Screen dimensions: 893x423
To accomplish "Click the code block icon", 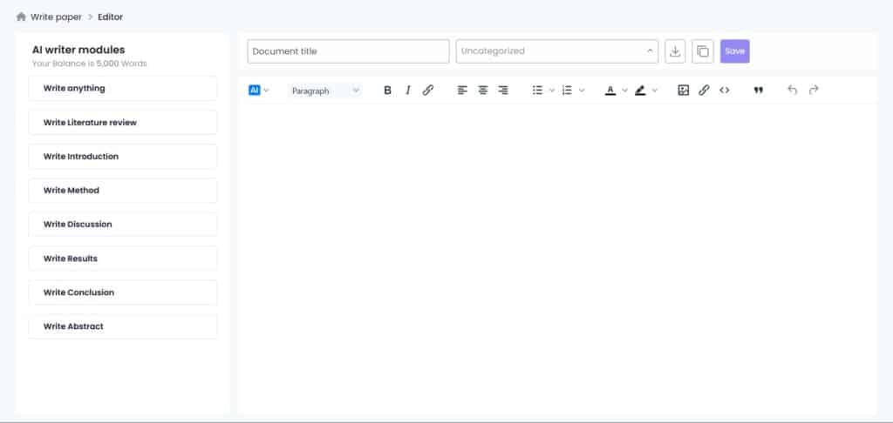I will [725, 91].
